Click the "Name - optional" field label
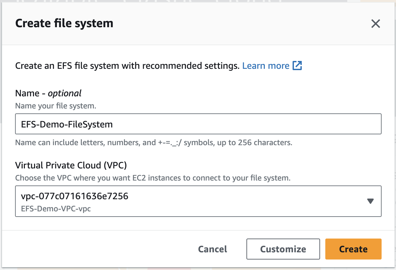 48,93
